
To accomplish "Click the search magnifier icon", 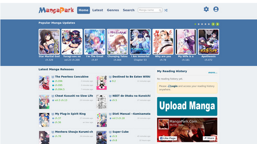I will coord(160,10).
